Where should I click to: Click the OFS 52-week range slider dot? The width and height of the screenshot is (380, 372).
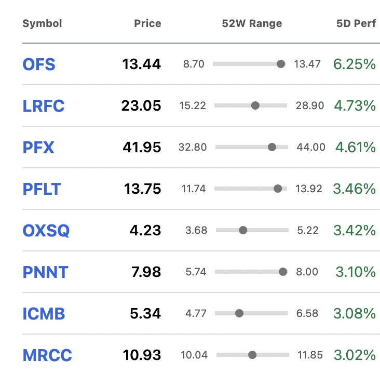pos(281,64)
